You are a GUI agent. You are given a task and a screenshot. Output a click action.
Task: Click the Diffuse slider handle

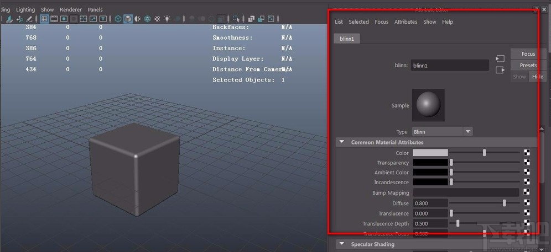click(x=505, y=203)
